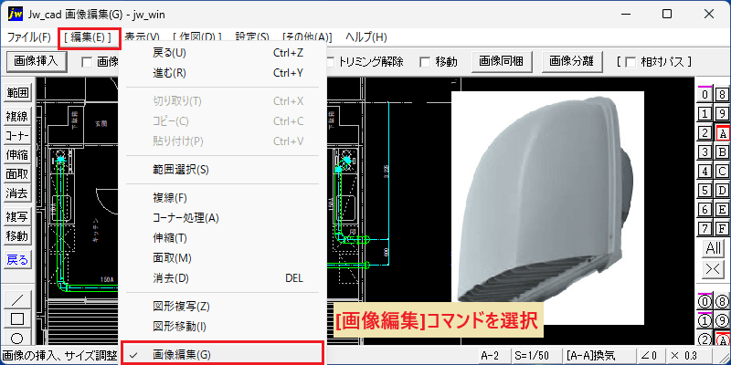Viewport: 731px width, 365px height.
Task: Choose 面取(M) from the edit menu
Action: (223, 258)
